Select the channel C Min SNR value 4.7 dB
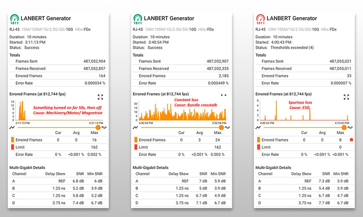This screenshot has height=217, width=363. click(x=343, y=196)
